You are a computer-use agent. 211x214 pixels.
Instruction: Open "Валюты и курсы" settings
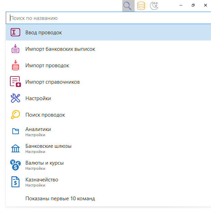coord(45,165)
